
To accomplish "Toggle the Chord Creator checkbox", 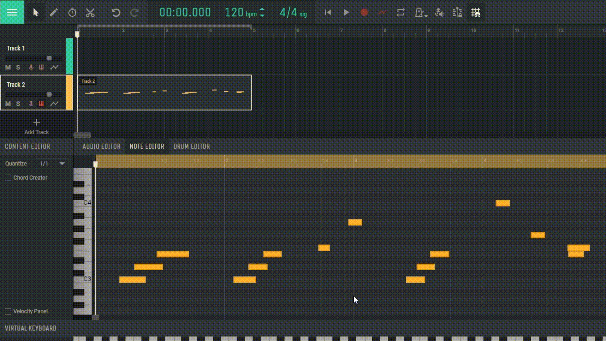I will point(8,177).
